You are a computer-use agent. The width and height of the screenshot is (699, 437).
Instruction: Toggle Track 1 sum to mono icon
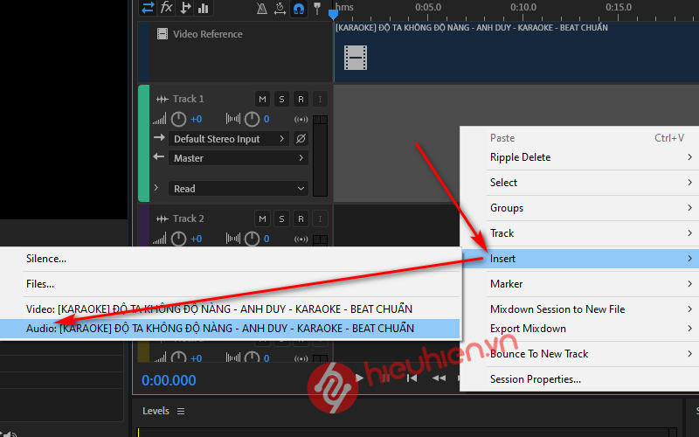pos(301,120)
